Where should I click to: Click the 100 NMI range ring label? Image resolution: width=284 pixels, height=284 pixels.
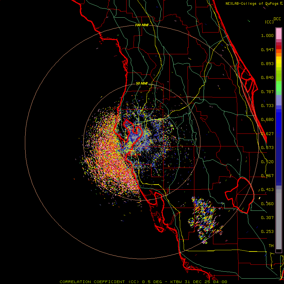click(x=142, y=25)
